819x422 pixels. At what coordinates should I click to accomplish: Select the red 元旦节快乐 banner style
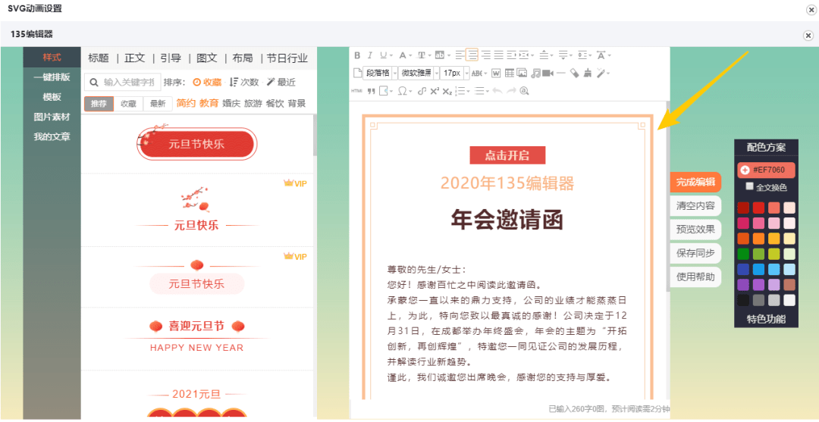[x=197, y=144]
